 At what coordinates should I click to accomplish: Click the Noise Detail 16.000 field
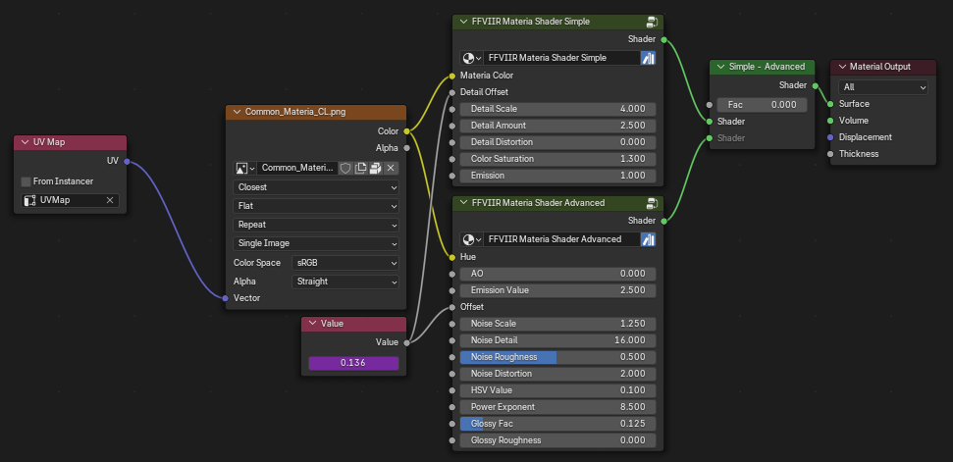(557, 340)
